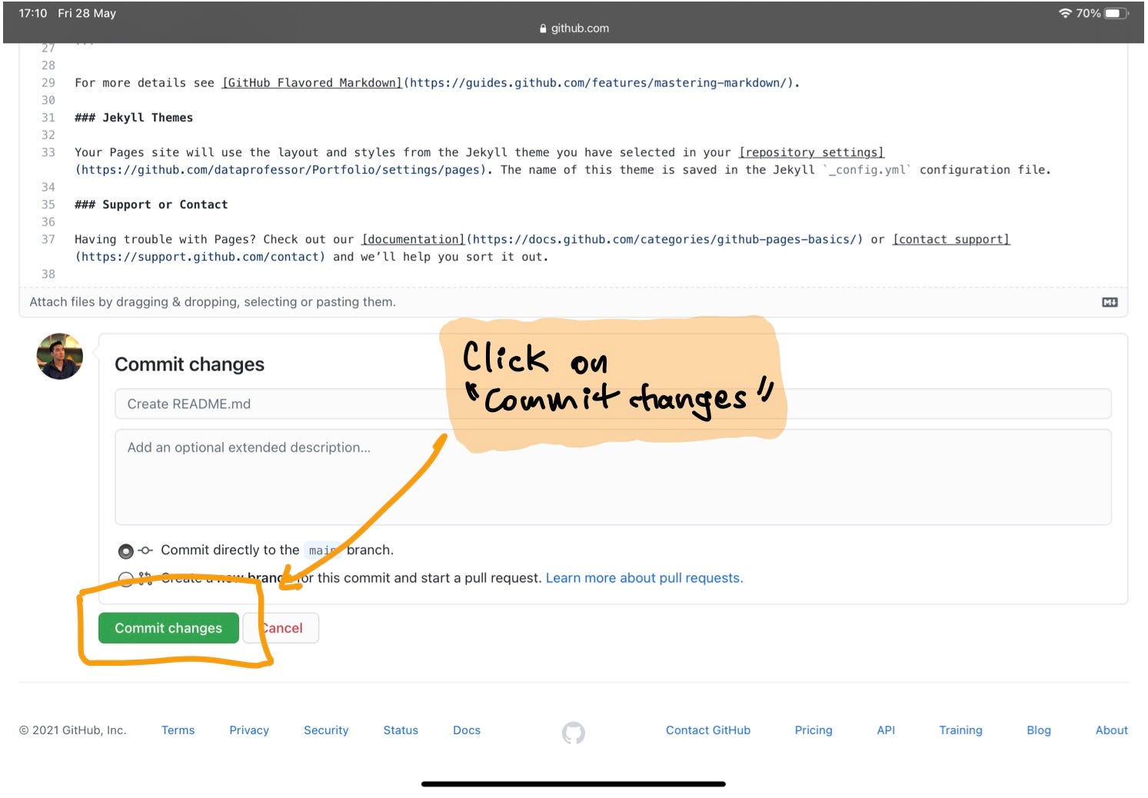Open Learn more about pull requests link
This screenshot has width=1148, height=798.
pos(644,578)
